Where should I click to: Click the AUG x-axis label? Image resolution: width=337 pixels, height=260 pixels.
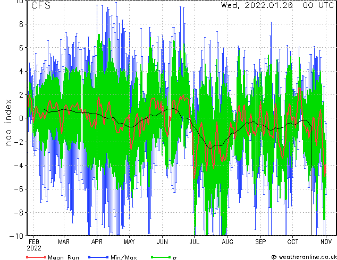[x=228, y=242]
